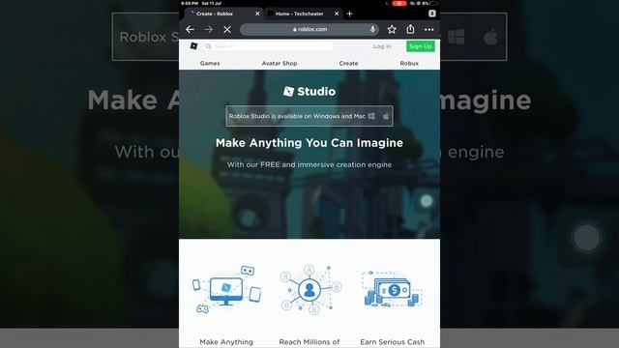Switch to the Home - Techcheater tab
The width and height of the screenshot is (619, 348).
pos(303,14)
